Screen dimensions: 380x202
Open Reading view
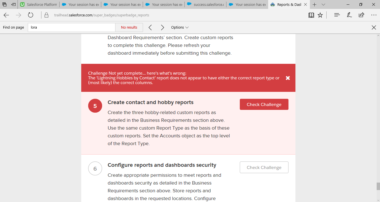311,15
